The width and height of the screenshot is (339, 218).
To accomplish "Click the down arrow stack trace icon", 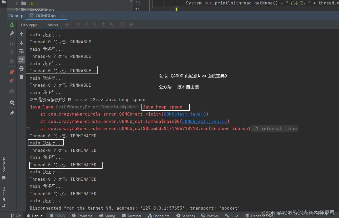I will (21, 43).
